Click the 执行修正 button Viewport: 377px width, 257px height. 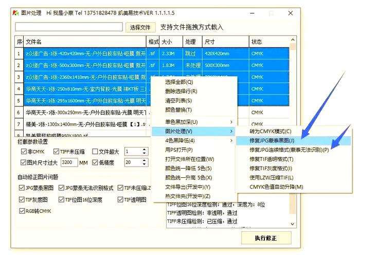coord(266,238)
